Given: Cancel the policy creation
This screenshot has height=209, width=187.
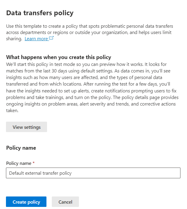Looking at the screenshot, I should click(x=65, y=202).
